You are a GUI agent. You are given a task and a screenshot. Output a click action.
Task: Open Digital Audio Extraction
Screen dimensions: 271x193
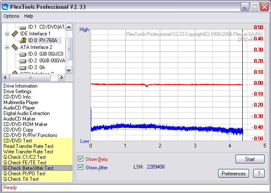click(27, 113)
